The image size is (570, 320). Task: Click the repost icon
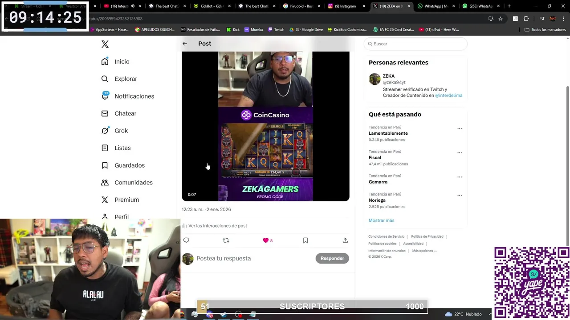[x=226, y=240]
